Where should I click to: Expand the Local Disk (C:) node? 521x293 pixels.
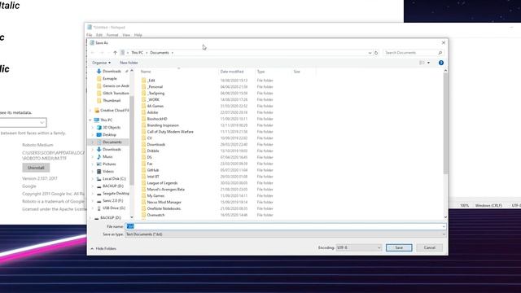[x=93, y=179]
